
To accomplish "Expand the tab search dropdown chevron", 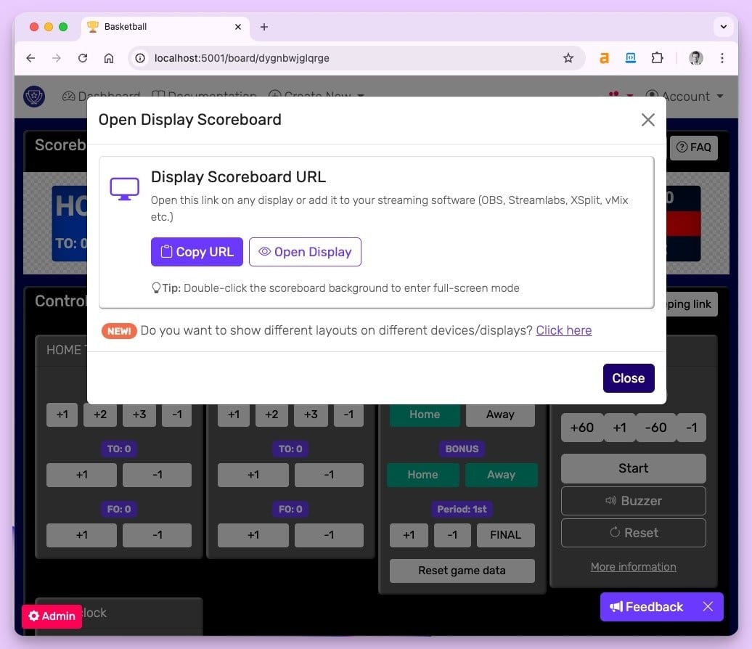I will tap(723, 27).
